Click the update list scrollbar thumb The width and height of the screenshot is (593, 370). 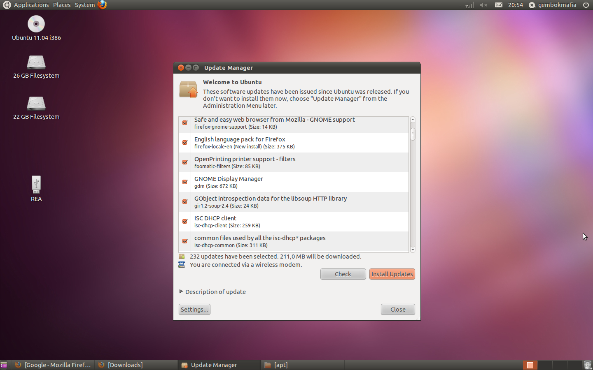[413, 134]
